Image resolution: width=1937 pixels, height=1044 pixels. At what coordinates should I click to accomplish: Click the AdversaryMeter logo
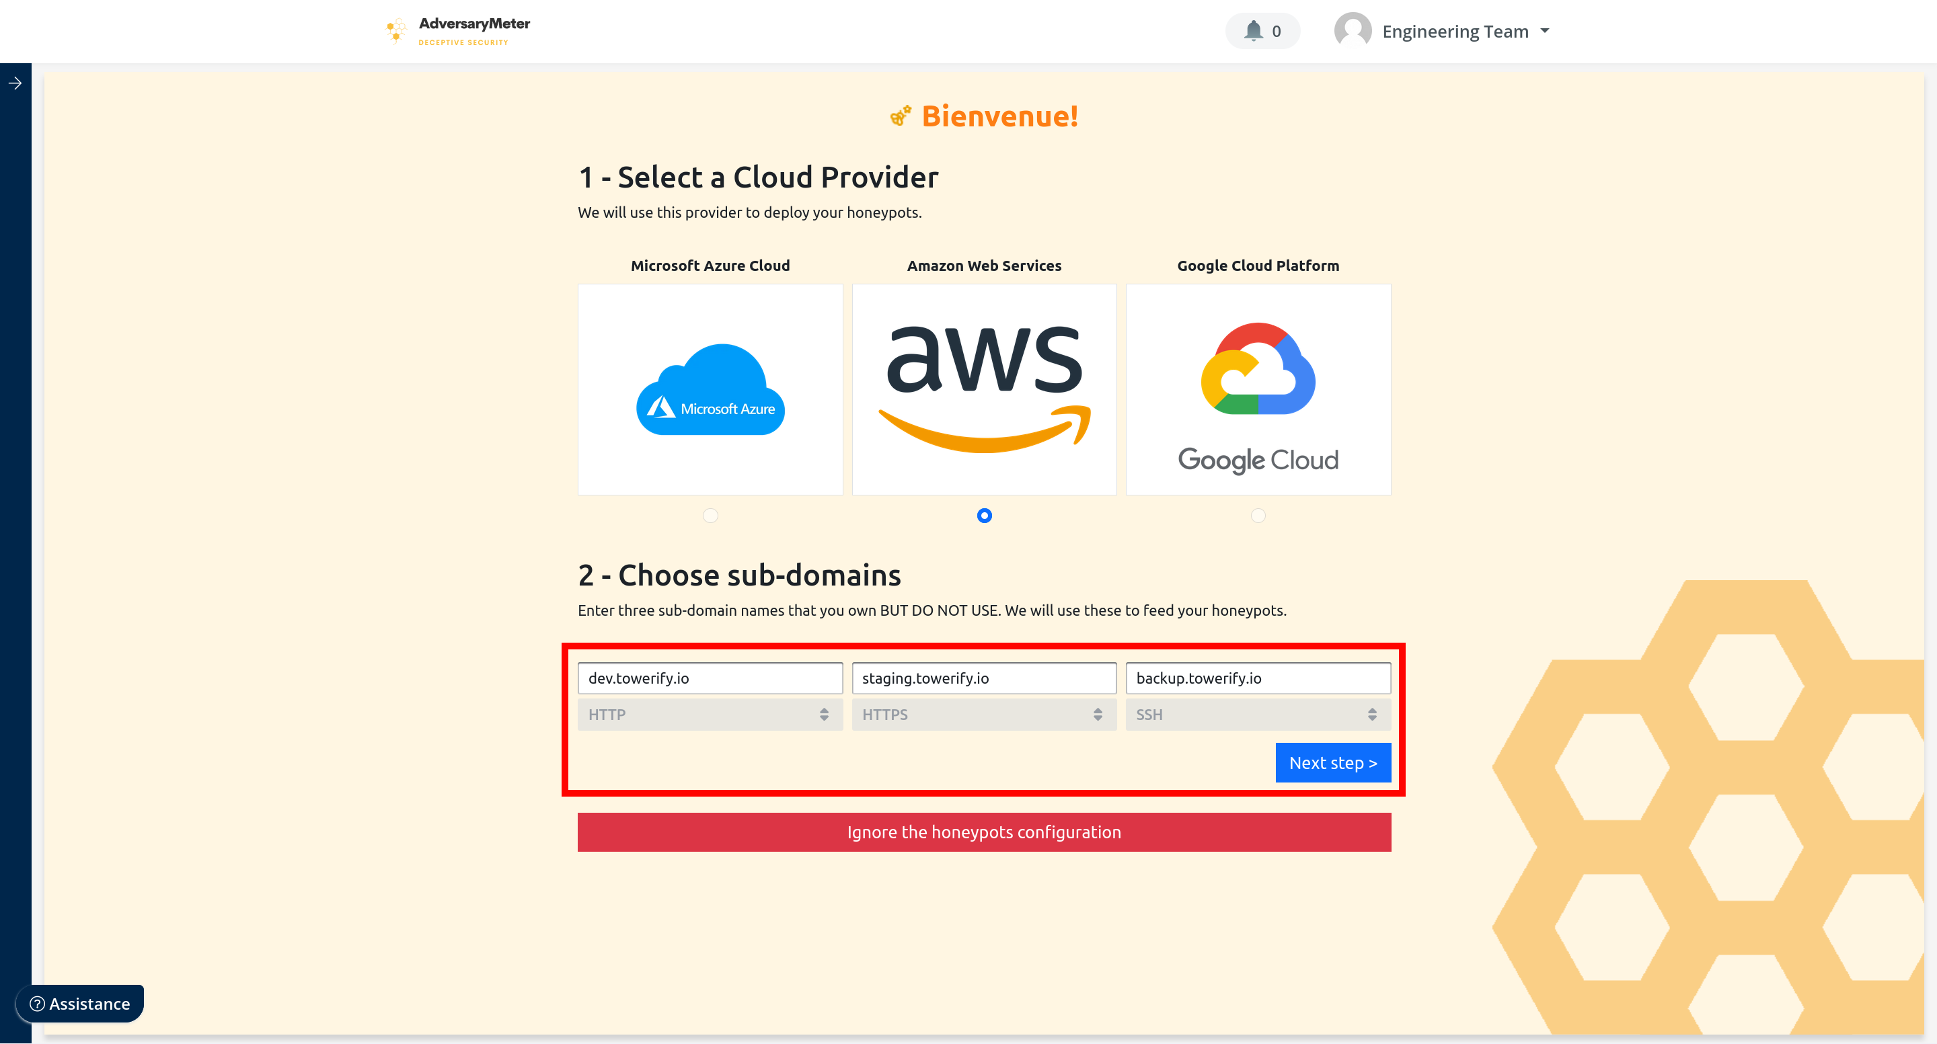pos(457,31)
